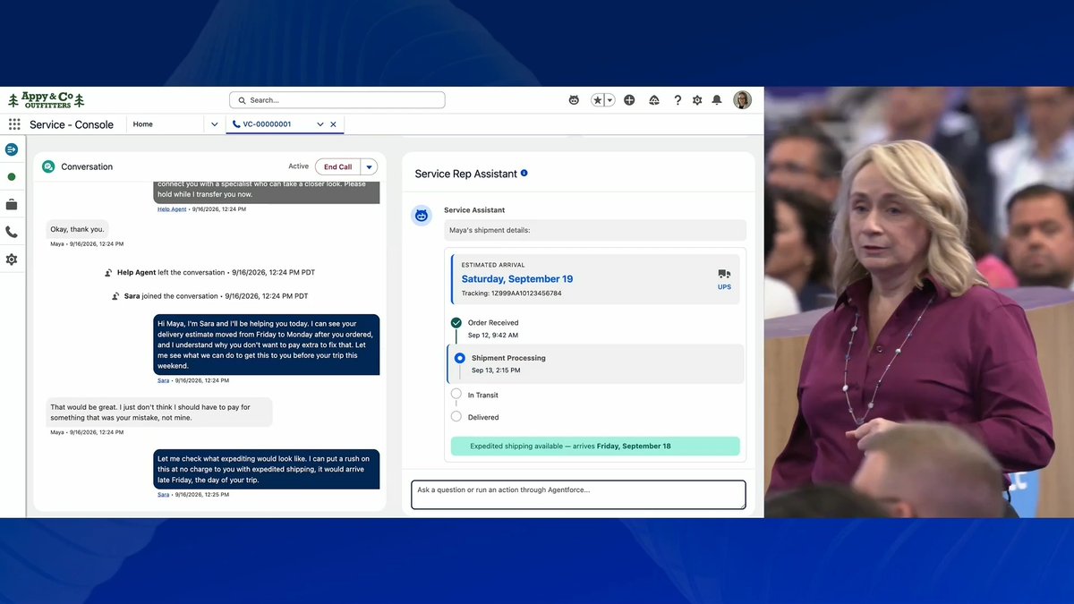The image size is (1074, 604).
Task: Click the Service Assistant avatar icon
Action: [422, 215]
